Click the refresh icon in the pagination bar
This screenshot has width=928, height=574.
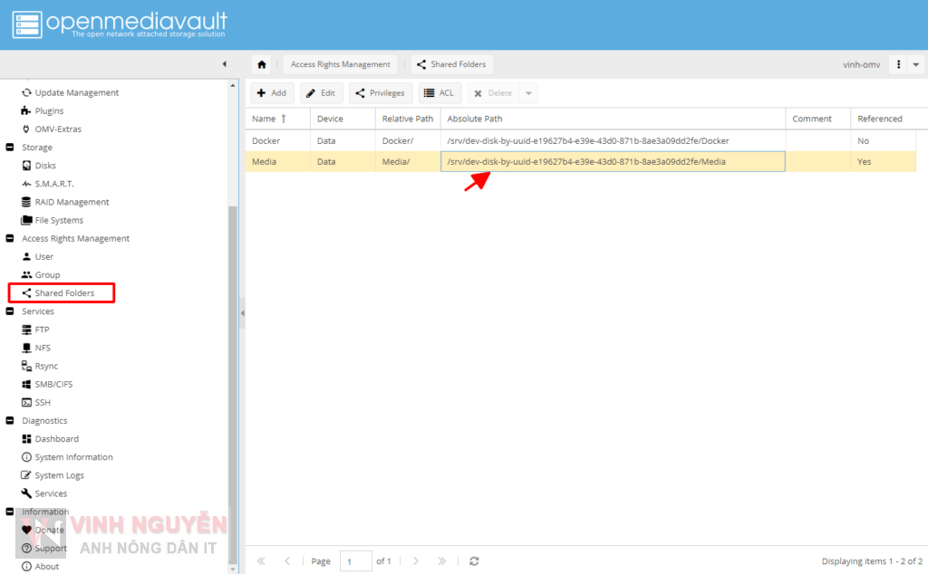coord(474,560)
